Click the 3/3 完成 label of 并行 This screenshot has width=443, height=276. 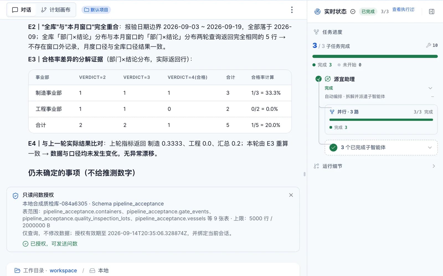tap(423, 112)
